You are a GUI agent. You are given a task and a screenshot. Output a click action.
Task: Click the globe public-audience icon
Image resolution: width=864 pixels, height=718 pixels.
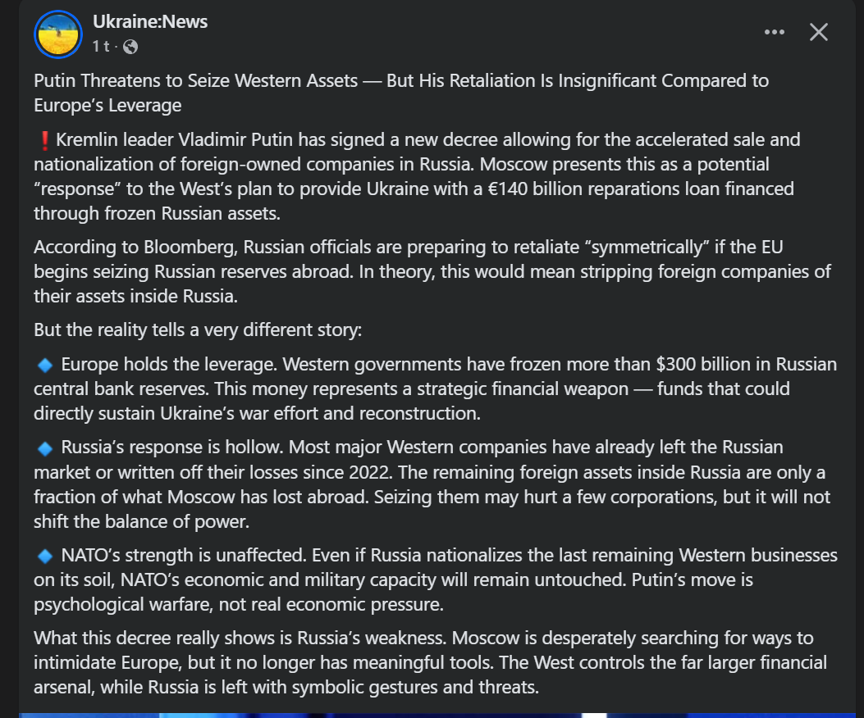click(130, 47)
